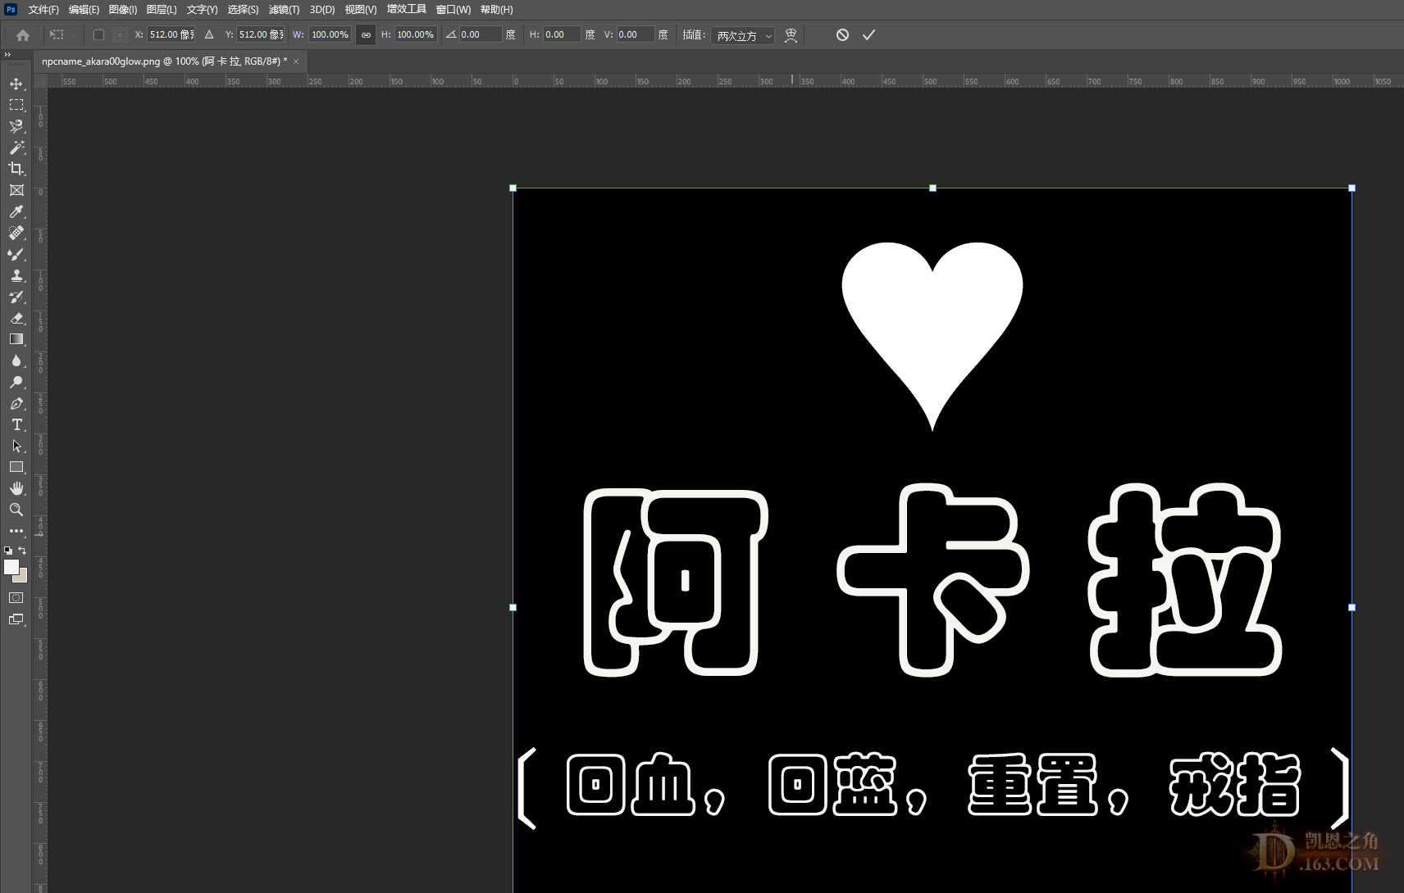Select the Eraser tool

click(16, 318)
